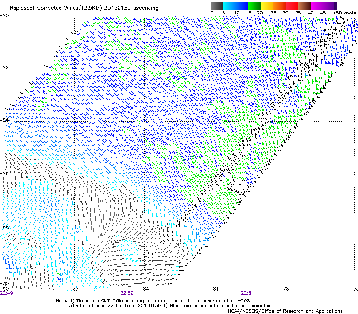Click the red 30-35 knots color segment
The width and height of the screenshot is (358, 314).
tap(292, 6)
